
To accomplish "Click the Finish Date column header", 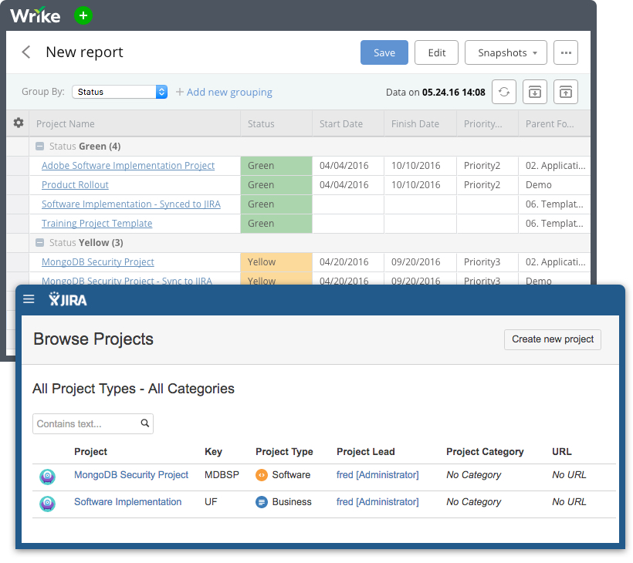I will (420, 124).
